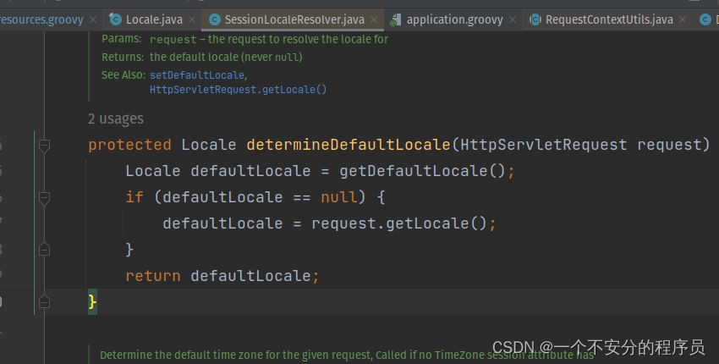Click the SessionLocaleResolver.java class icon
The height and width of the screenshot is (364, 719).
pyautogui.click(x=215, y=19)
